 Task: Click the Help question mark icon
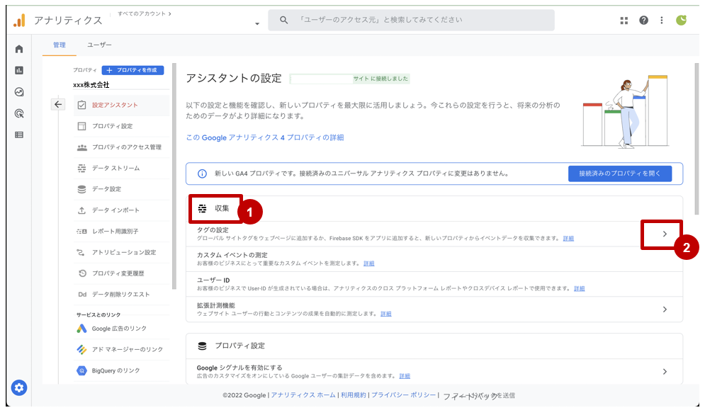643,21
